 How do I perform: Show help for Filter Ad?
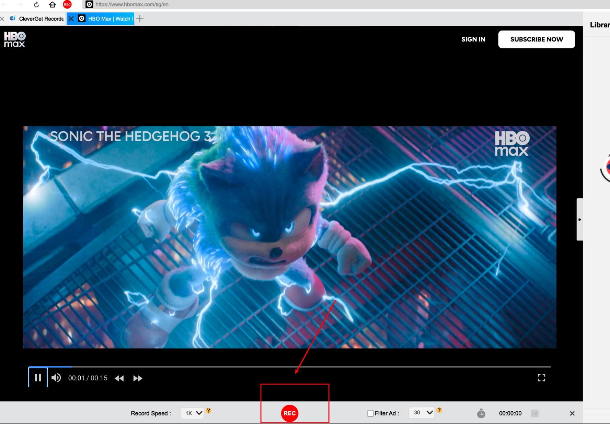pos(439,410)
